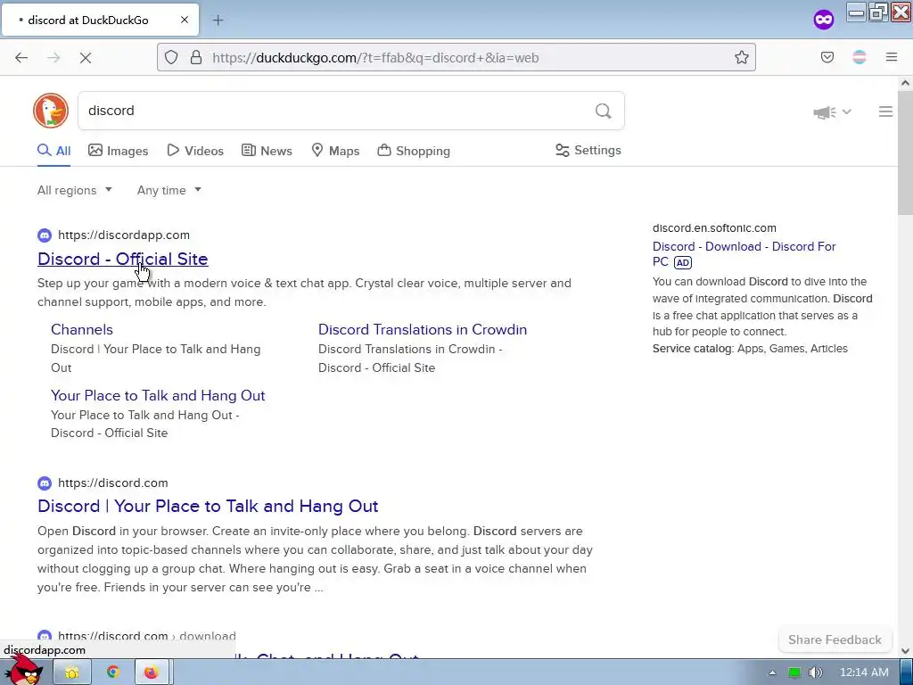Click the https://discord.com URL text

point(113,483)
